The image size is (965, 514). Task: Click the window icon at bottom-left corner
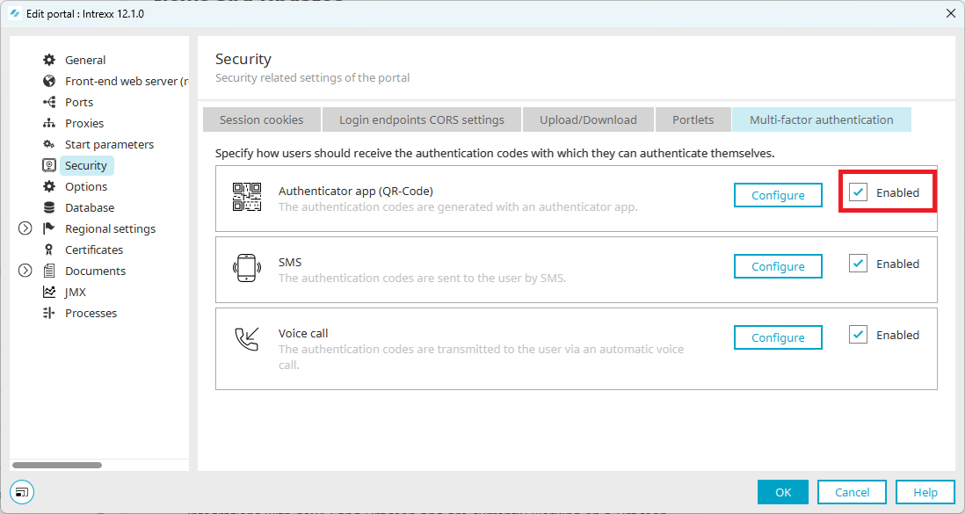tap(22, 492)
